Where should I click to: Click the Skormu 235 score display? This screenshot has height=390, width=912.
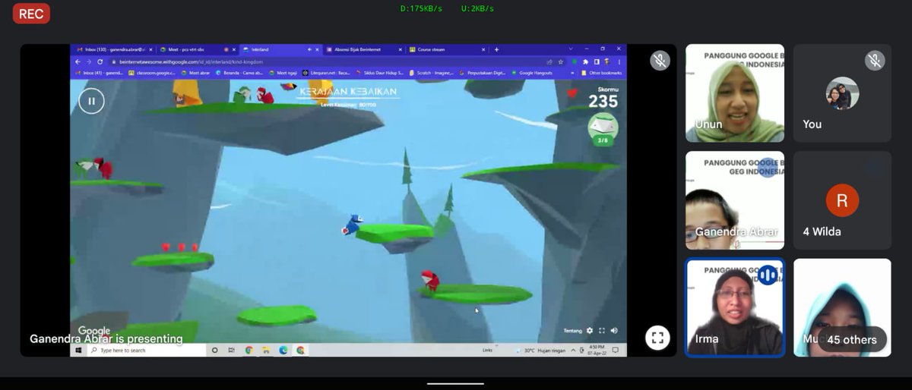[x=603, y=98]
